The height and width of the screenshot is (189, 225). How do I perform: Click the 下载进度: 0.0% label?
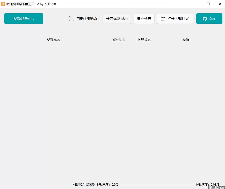point(107,185)
